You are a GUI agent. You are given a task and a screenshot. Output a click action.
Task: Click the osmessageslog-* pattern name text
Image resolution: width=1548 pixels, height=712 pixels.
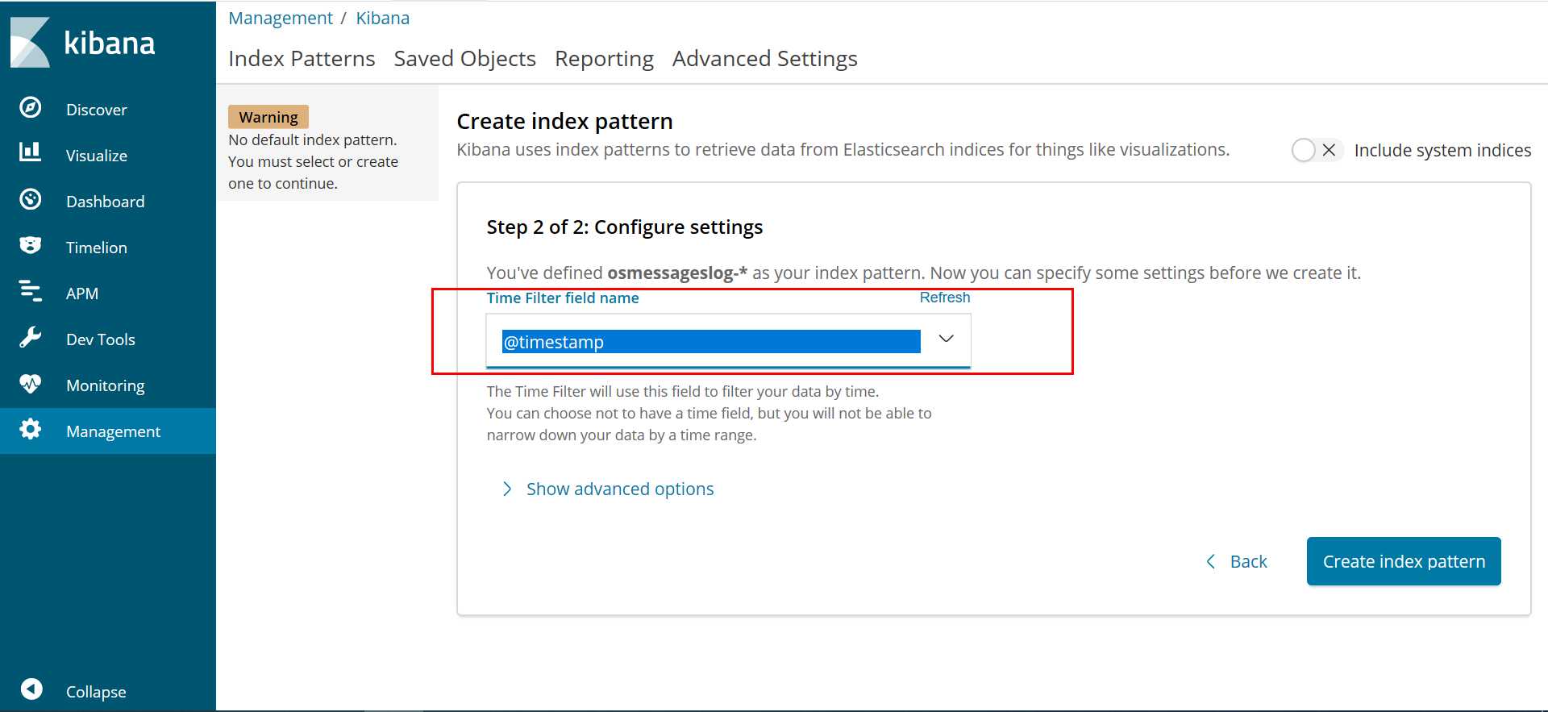[x=677, y=273]
